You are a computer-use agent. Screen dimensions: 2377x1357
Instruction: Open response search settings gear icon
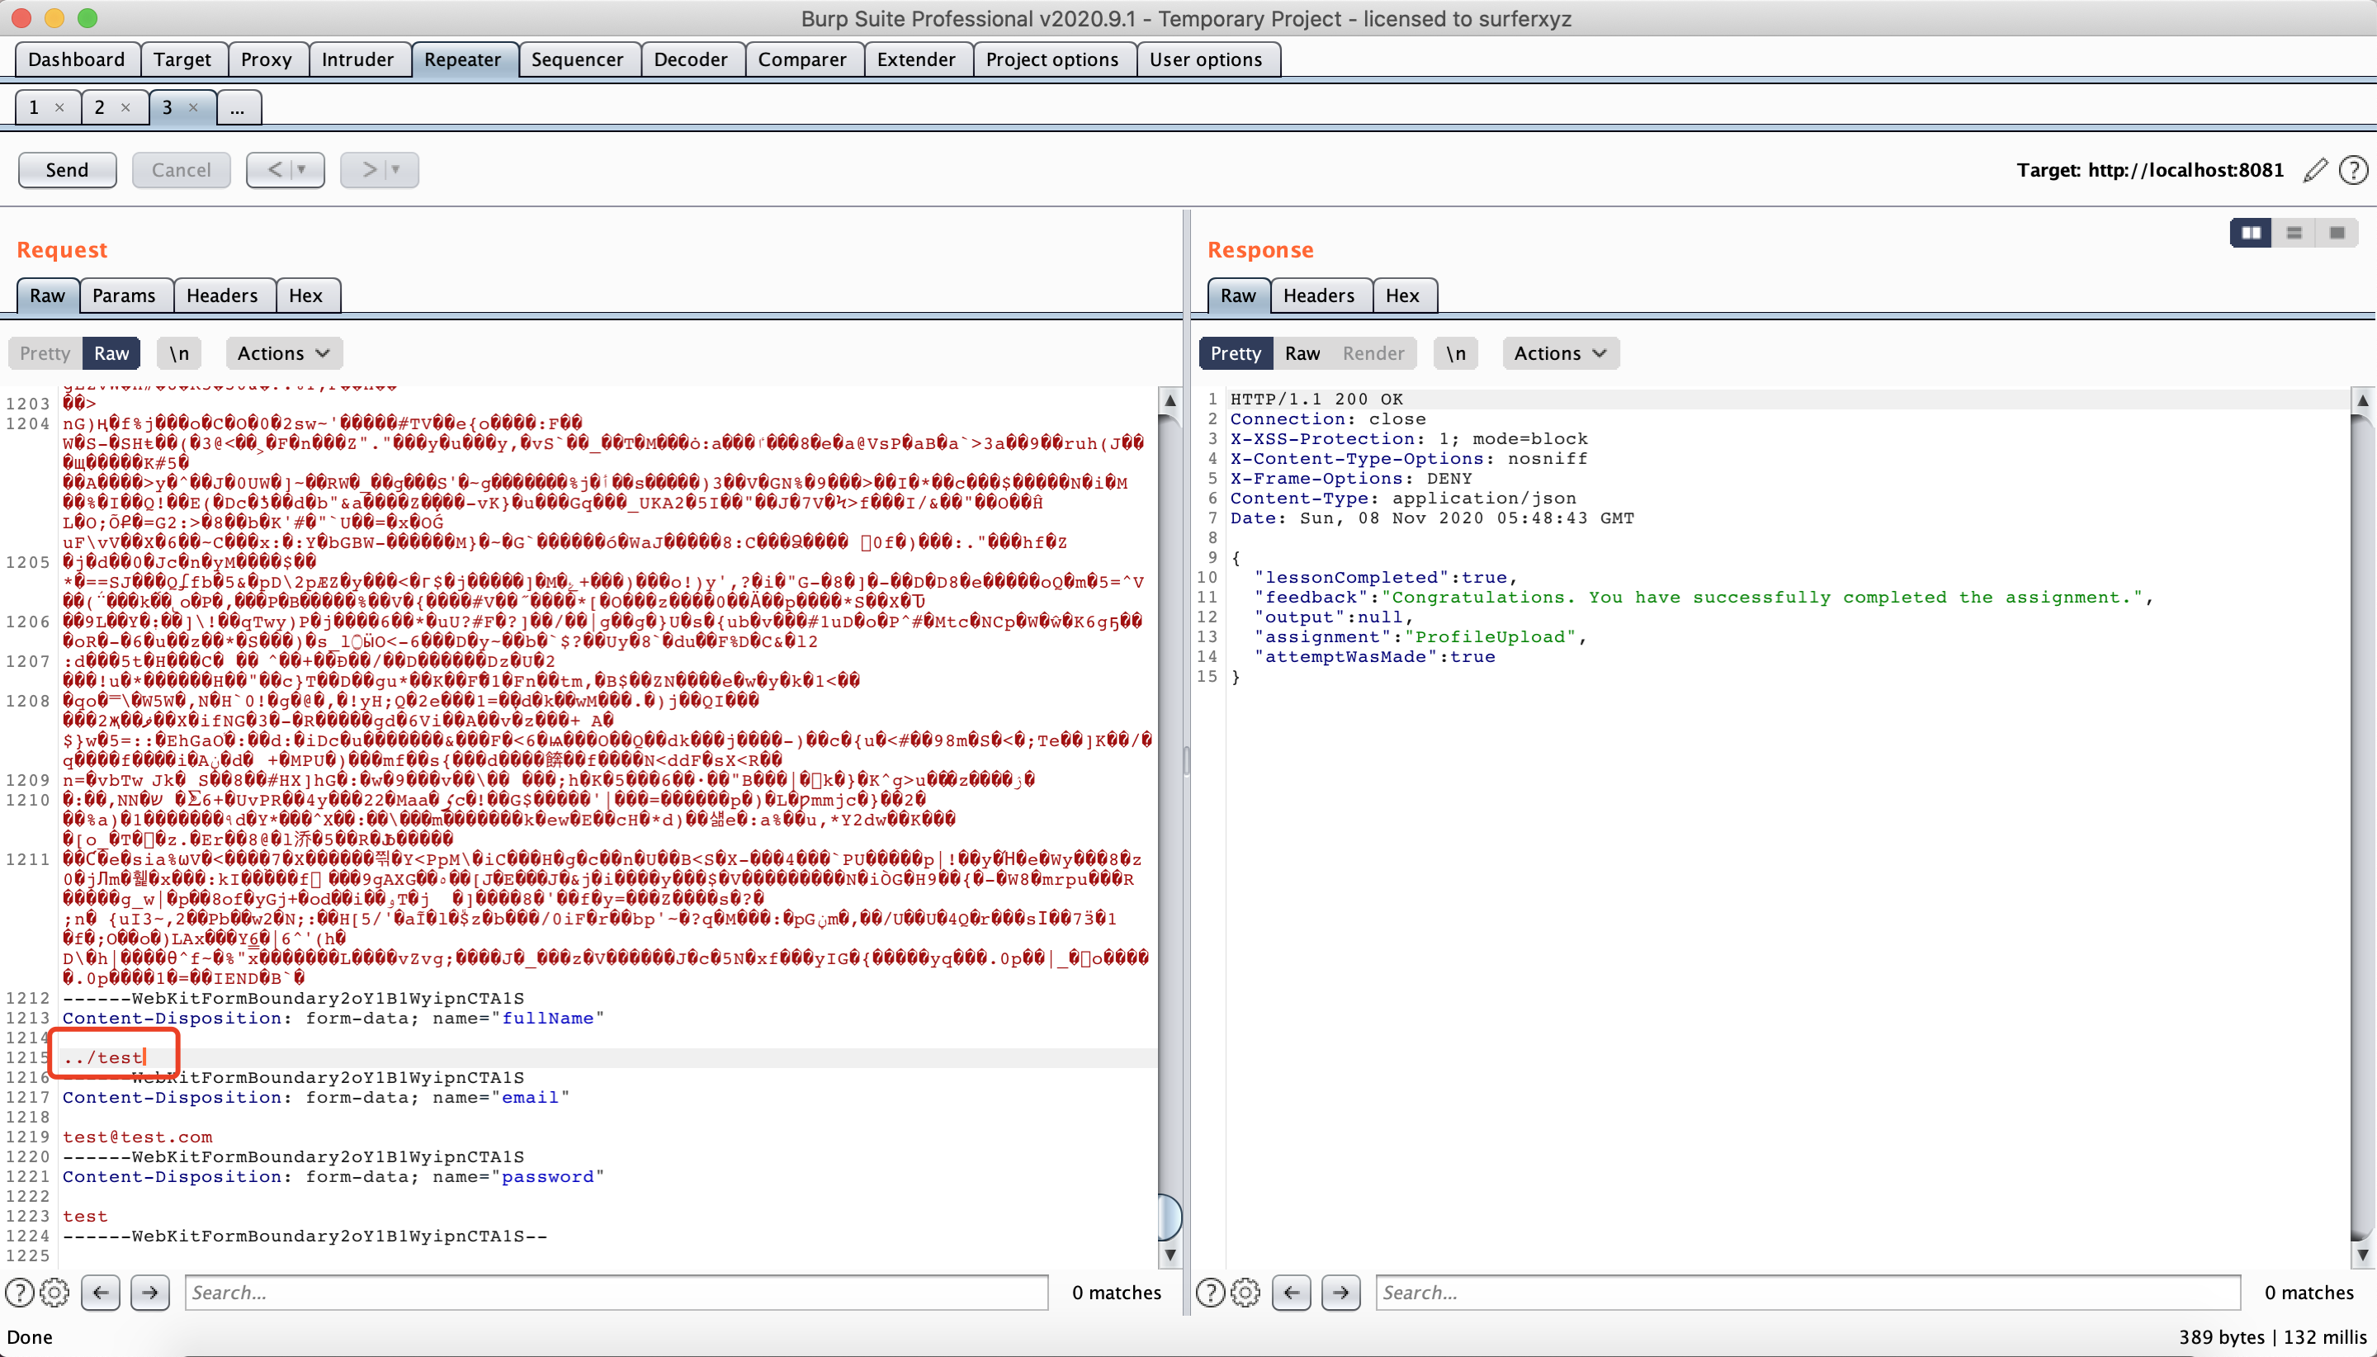(1245, 1293)
